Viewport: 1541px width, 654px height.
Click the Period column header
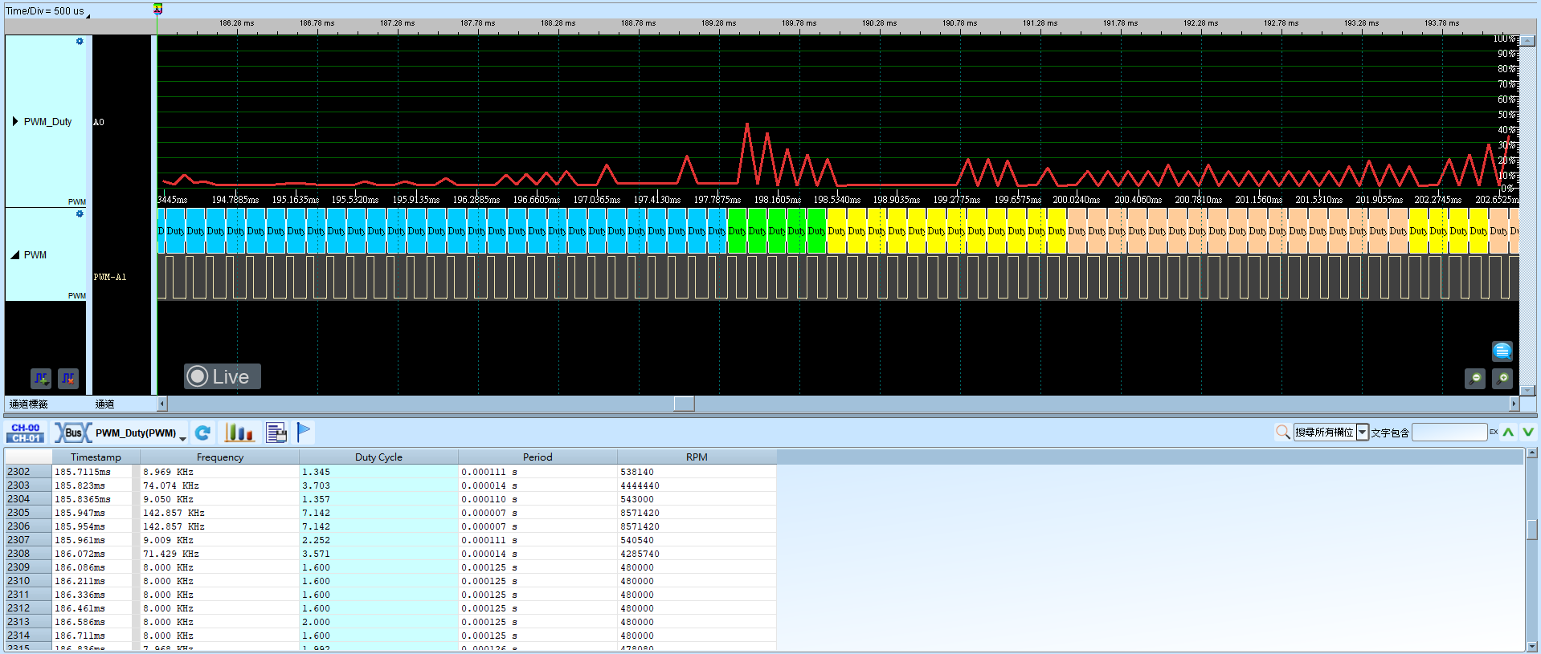[538, 457]
